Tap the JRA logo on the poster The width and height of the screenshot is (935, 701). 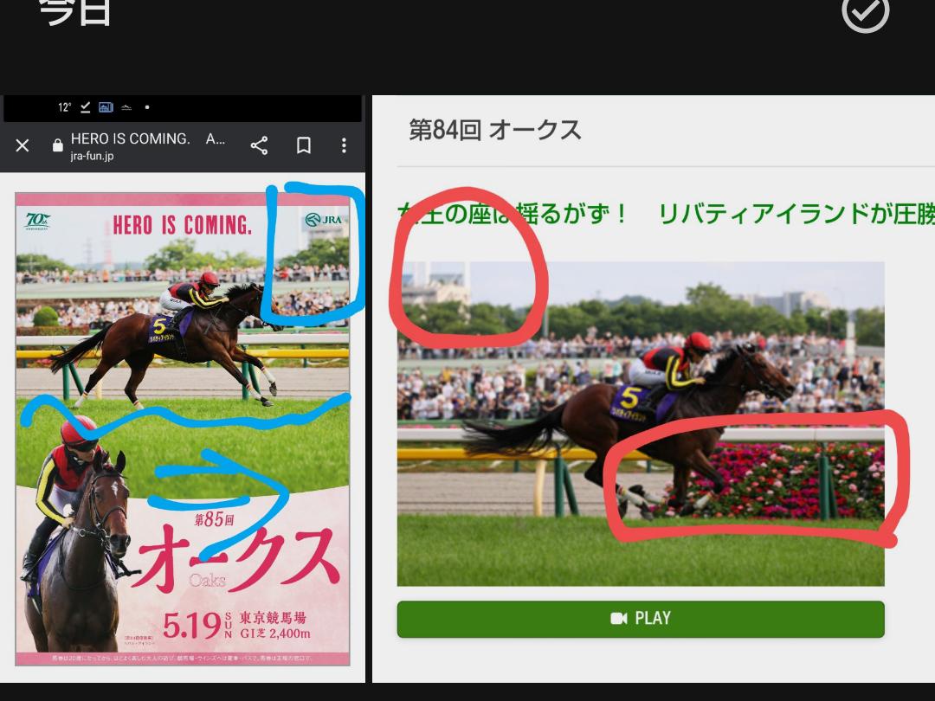tap(323, 220)
